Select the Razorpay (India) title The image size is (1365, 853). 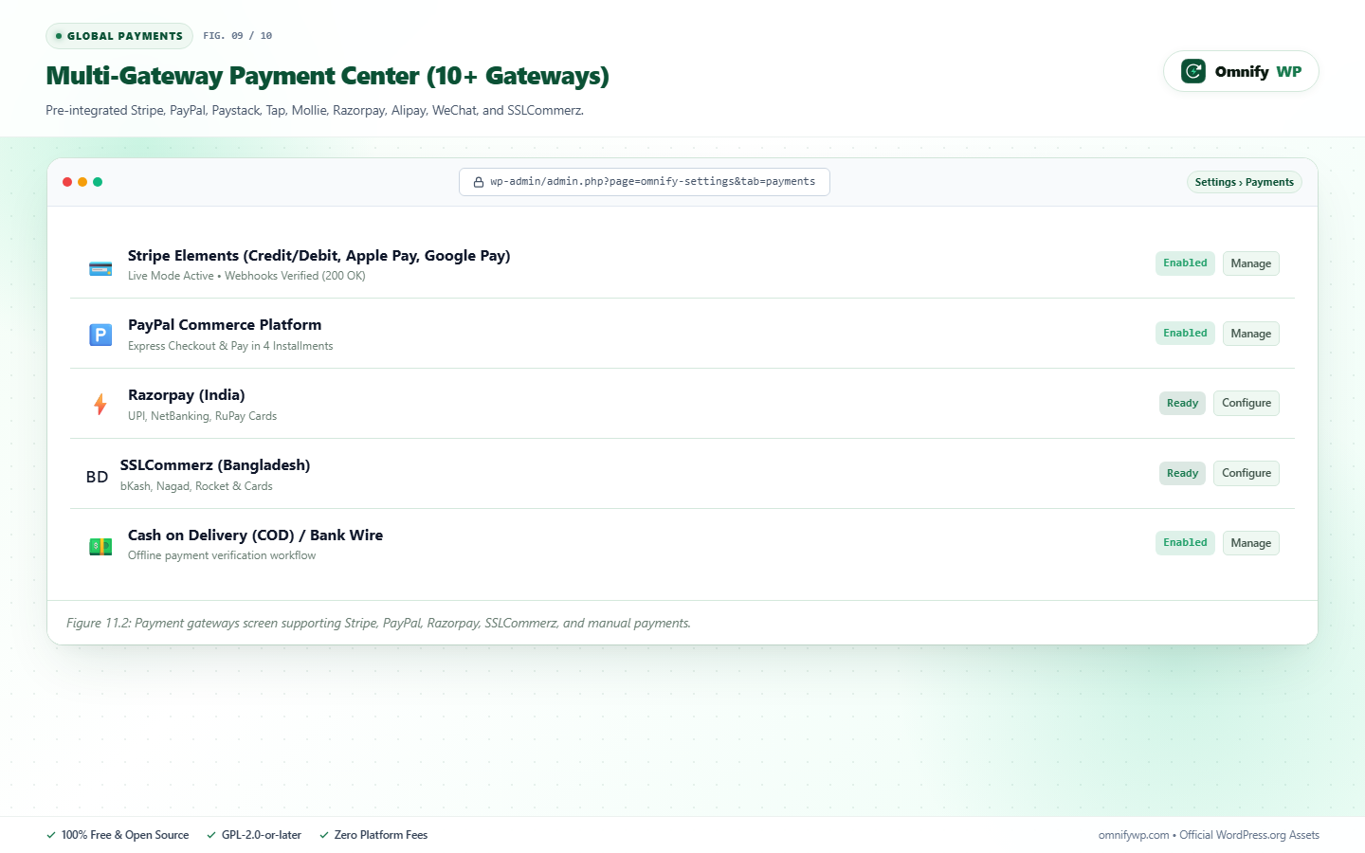187,395
